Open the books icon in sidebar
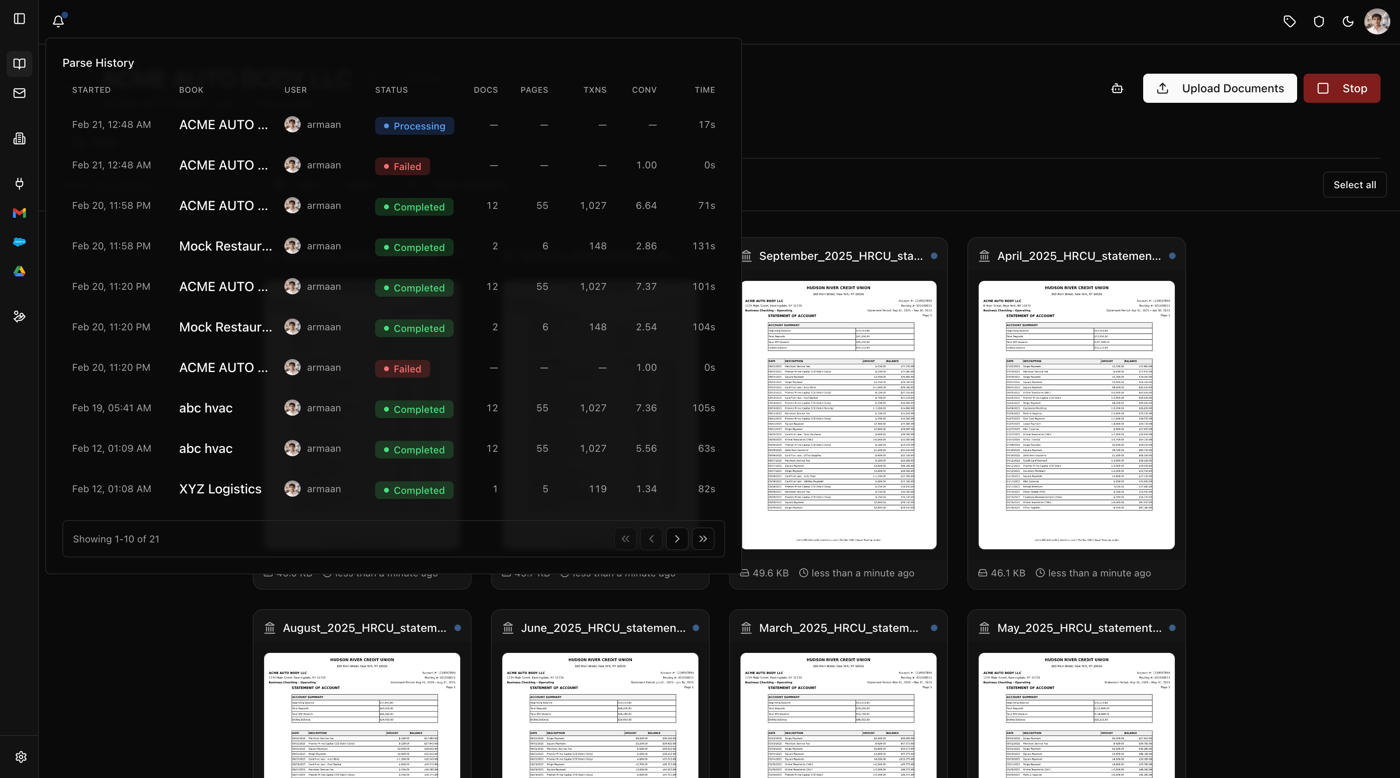Image resolution: width=1400 pixels, height=778 pixels. coord(19,64)
